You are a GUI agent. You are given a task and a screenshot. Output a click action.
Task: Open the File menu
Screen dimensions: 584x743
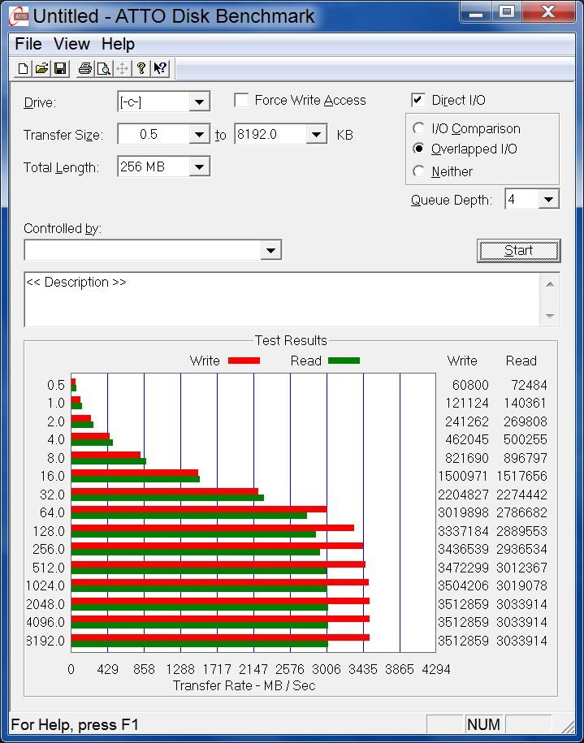pos(28,44)
